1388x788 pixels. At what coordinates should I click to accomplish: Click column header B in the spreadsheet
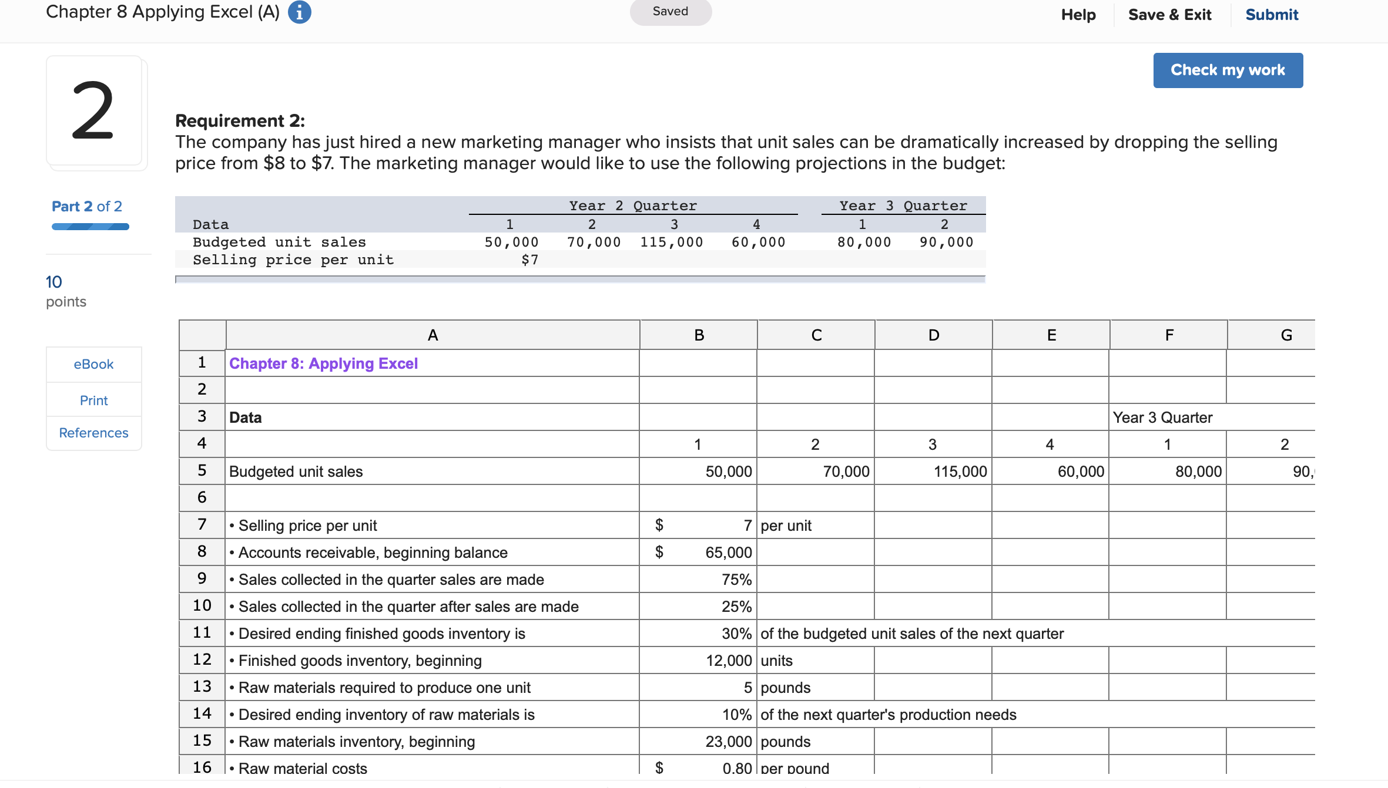click(698, 335)
